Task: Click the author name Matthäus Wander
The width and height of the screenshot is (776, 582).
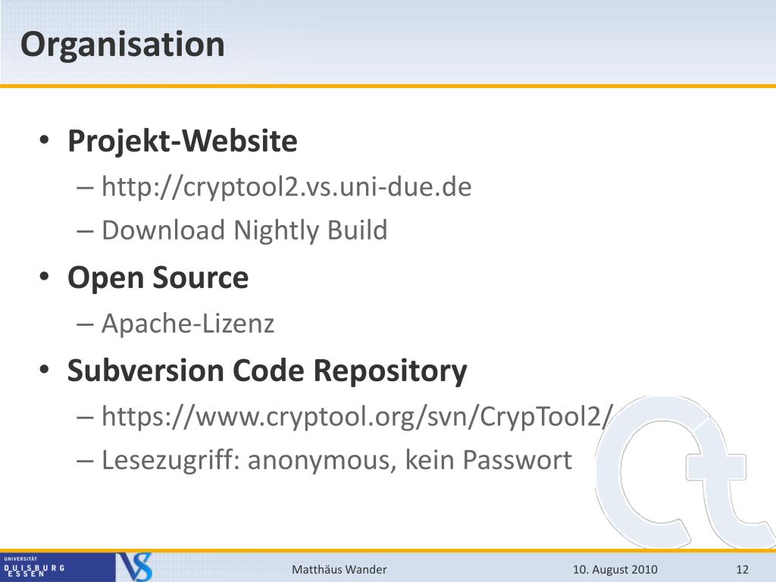Action: (x=339, y=570)
